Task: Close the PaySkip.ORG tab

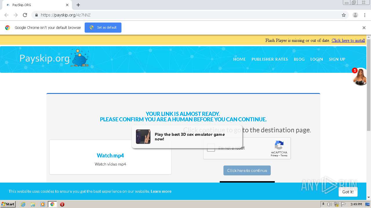Action: (x=67, y=5)
